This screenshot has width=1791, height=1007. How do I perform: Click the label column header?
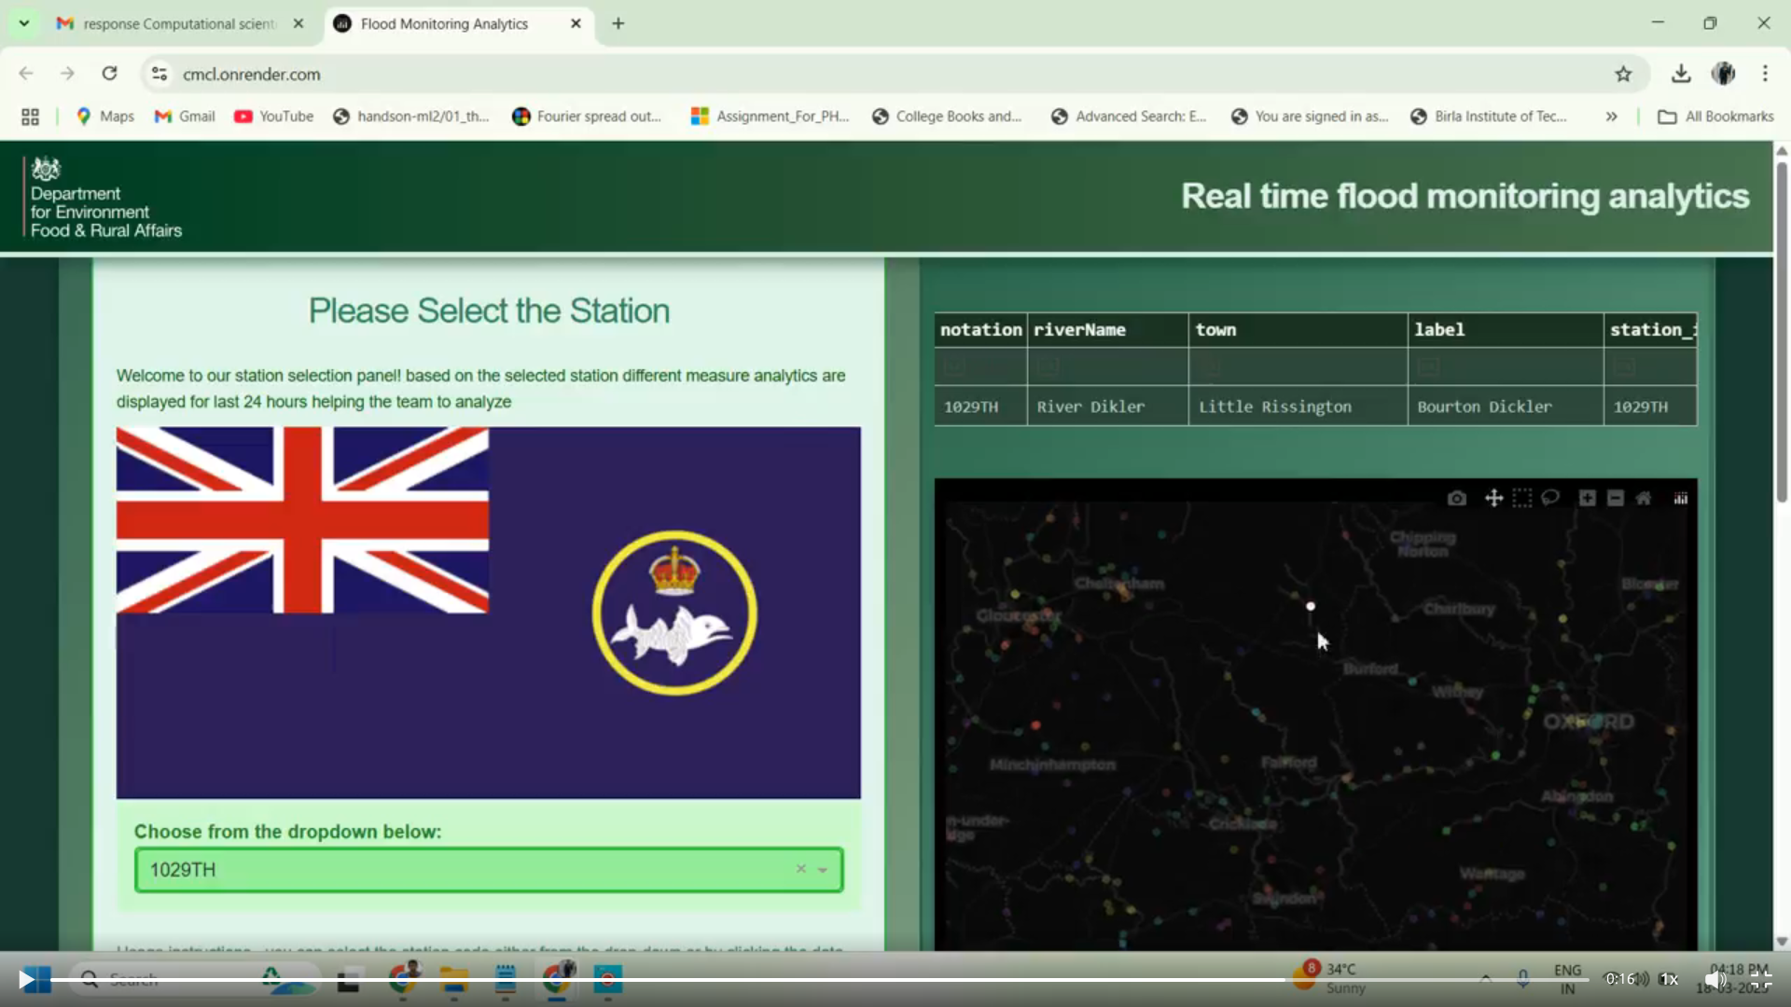pos(1506,330)
